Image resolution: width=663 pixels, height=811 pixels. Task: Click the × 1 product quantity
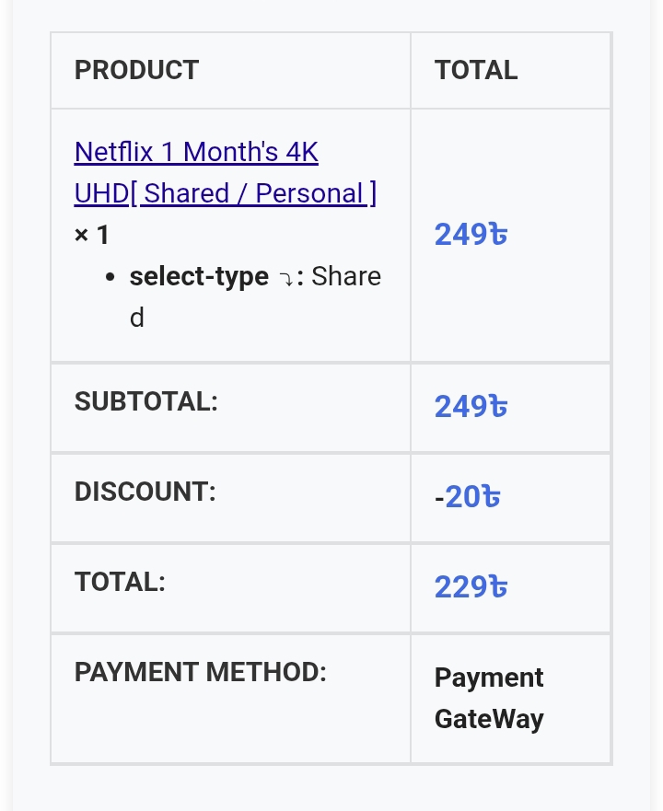(x=92, y=235)
